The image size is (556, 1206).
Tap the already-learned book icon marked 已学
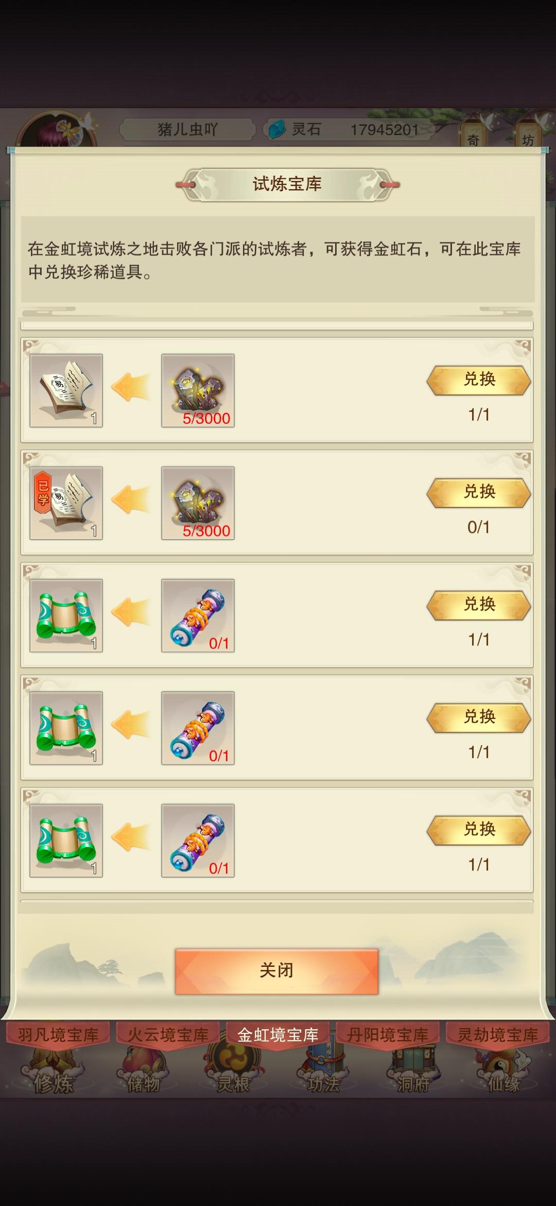click(66, 503)
